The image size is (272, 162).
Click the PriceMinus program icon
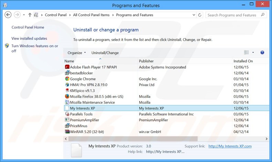click(67, 126)
